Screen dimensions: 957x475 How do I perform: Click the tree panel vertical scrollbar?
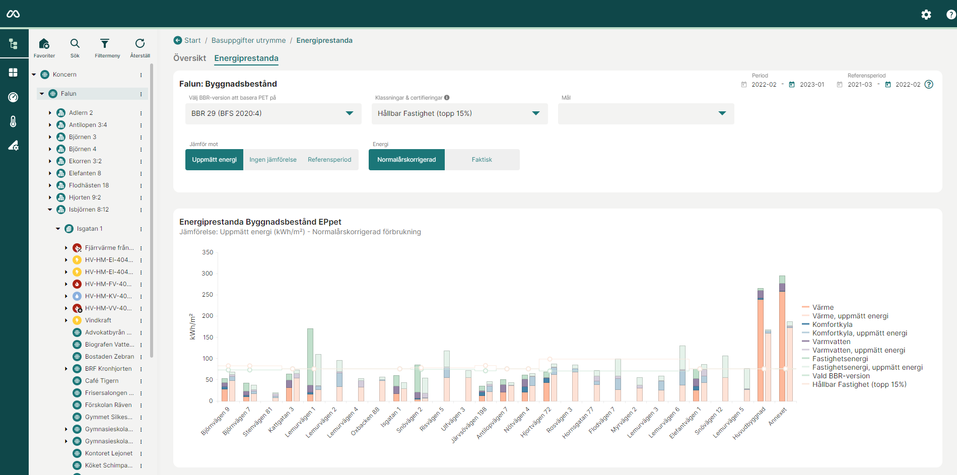pyautogui.click(x=152, y=212)
